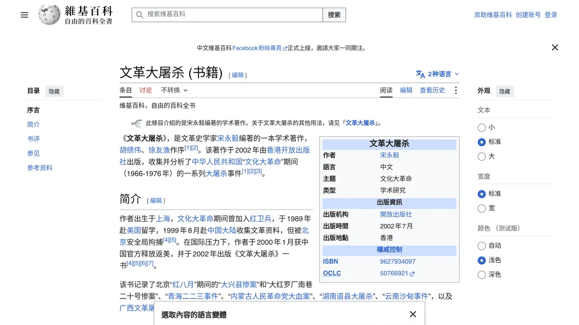The image size is (579, 325).
Task: Open the 红八月 link
Action: coord(183,284)
